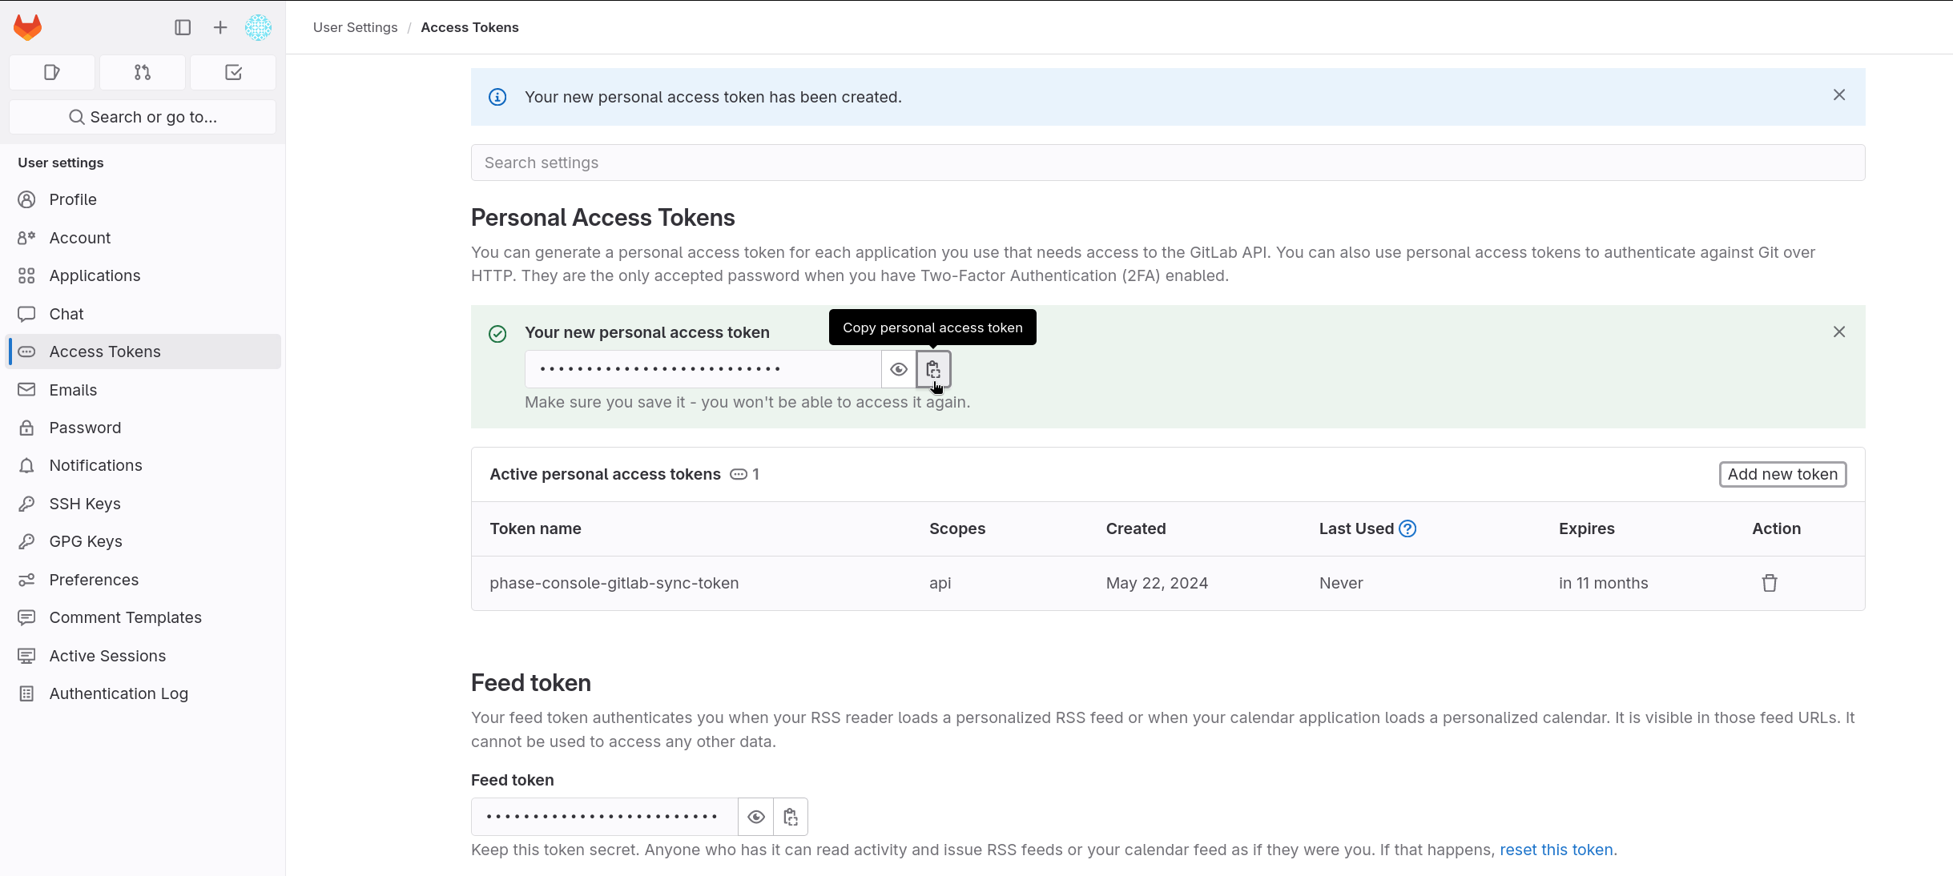The height and width of the screenshot is (876, 1953).
Task: Open the Issues icon in the sidebar
Action: (x=51, y=72)
